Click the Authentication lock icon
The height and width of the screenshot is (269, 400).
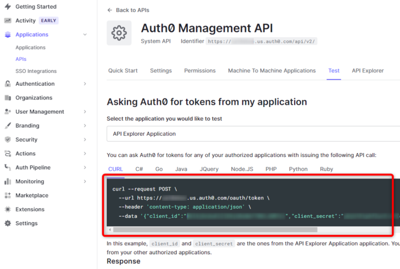click(8, 84)
